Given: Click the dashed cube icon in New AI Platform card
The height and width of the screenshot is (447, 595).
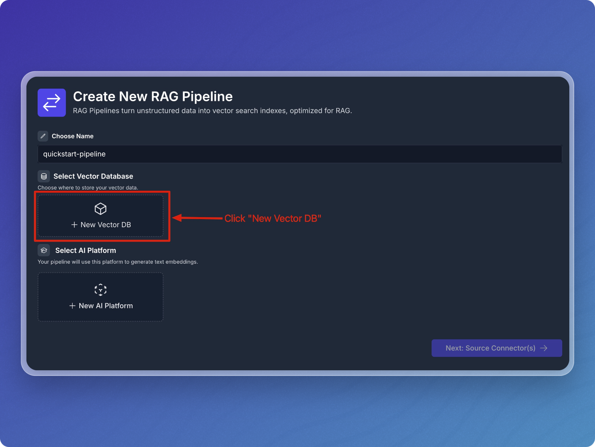Looking at the screenshot, I should pos(101,289).
